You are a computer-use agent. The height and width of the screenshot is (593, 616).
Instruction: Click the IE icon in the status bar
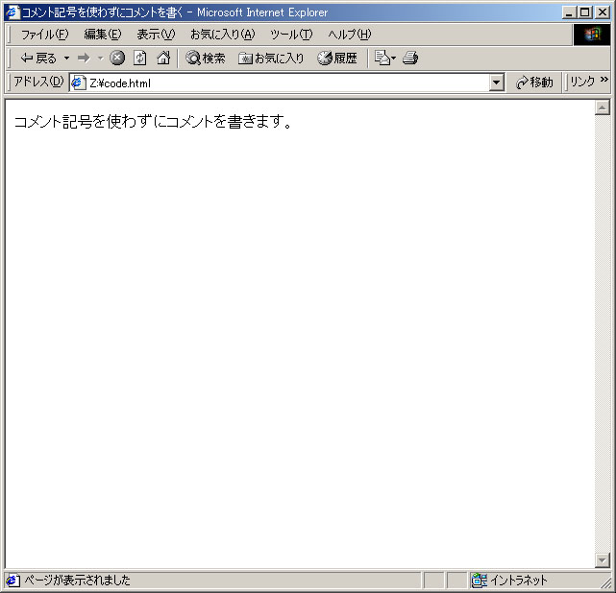click(12, 581)
